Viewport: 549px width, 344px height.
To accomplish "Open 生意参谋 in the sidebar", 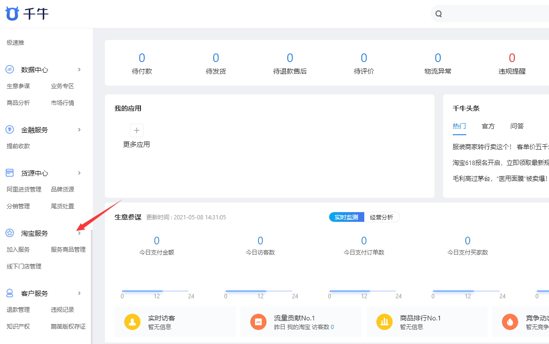I will 18,86.
